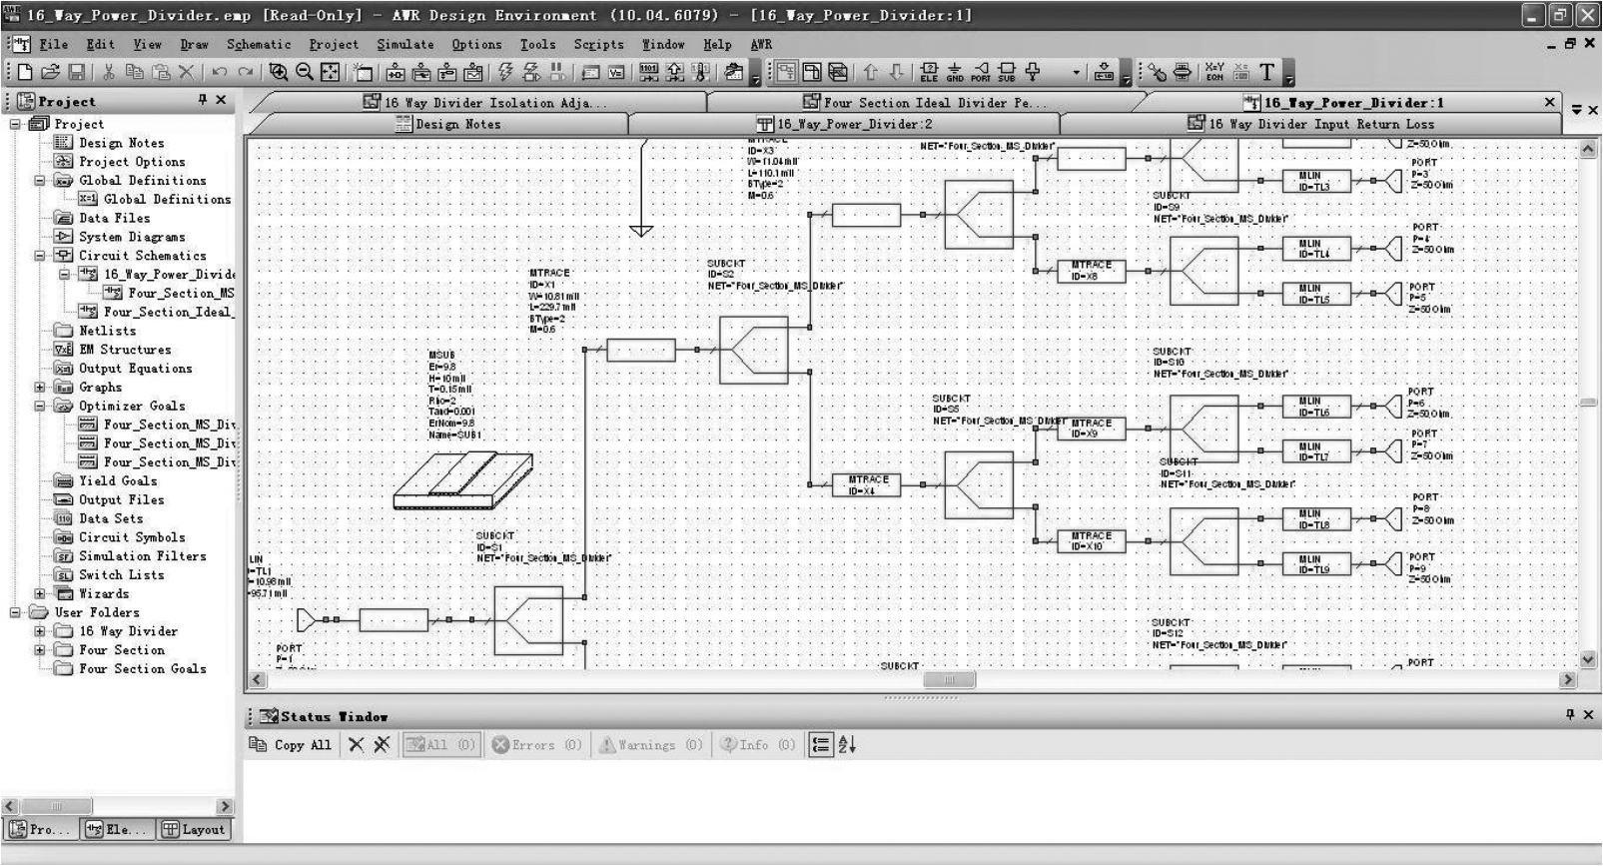Open the Simulate menu

[404, 44]
